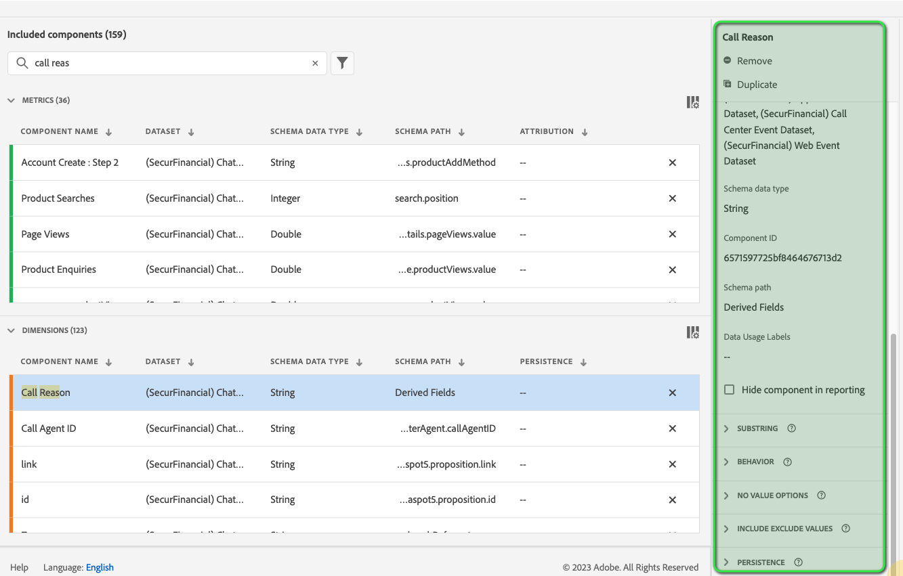Collapse the Metrics (36) section

point(11,100)
